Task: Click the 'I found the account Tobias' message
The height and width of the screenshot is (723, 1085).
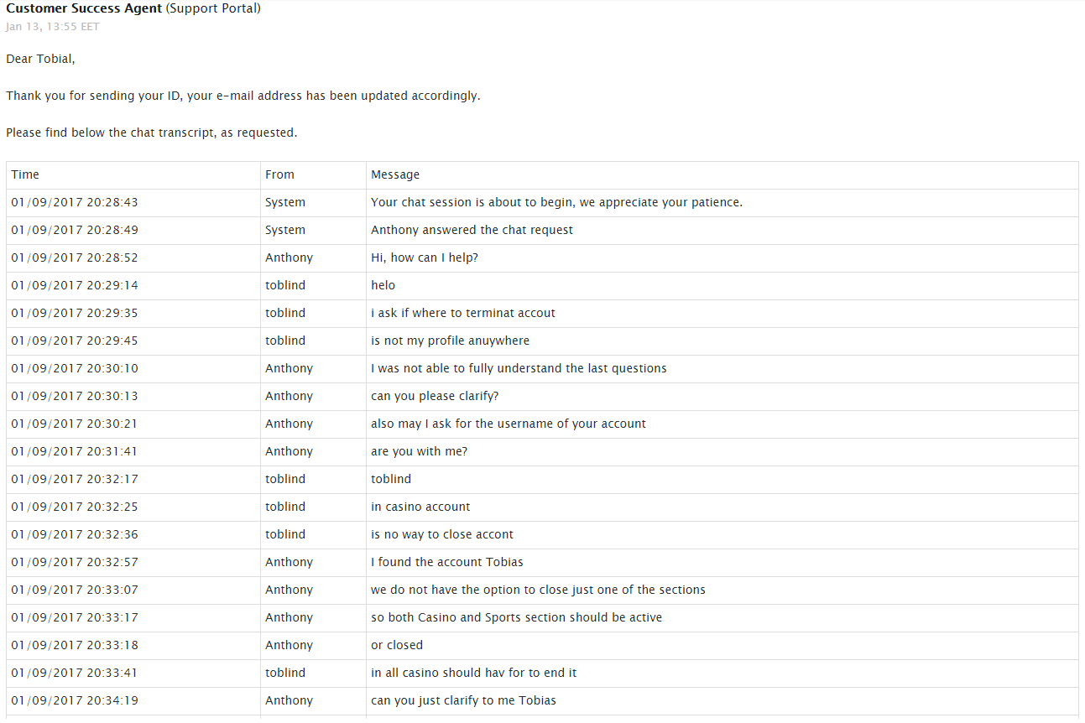Action: click(x=447, y=562)
